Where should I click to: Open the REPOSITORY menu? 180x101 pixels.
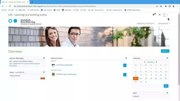coord(164,24)
